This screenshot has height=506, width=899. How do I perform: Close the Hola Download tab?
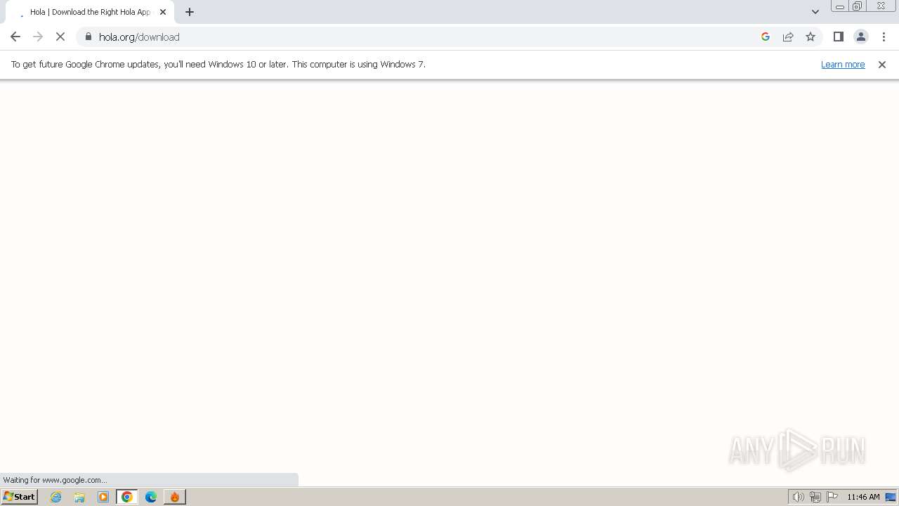coord(163,12)
